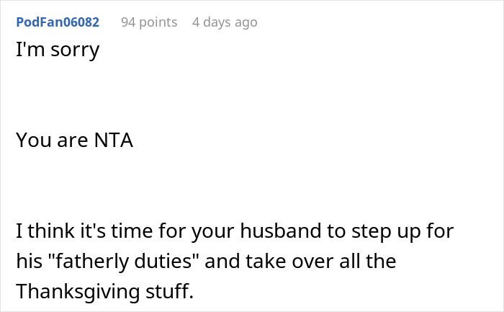Click the word "points" beside 94

click(x=158, y=22)
